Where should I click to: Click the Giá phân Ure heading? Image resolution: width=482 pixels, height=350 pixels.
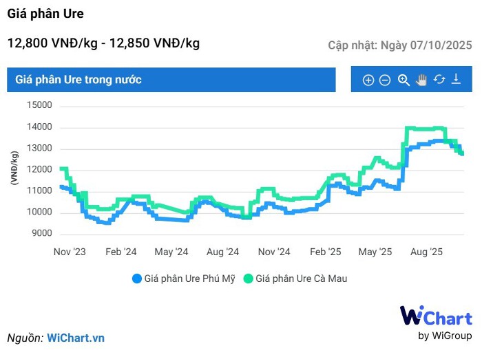pos(45,14)
